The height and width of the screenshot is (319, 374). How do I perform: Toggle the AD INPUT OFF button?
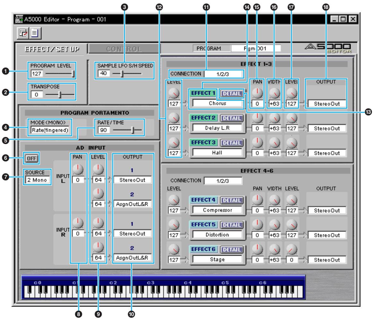tap(31, 158)
